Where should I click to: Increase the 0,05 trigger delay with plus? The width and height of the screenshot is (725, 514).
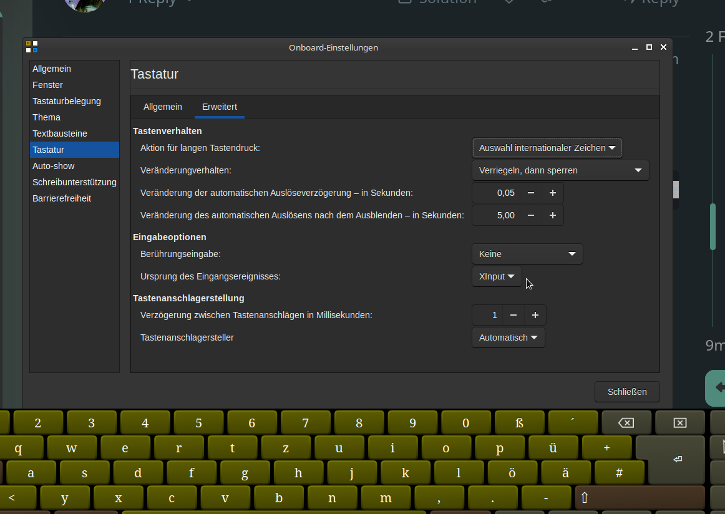point(552,193)
